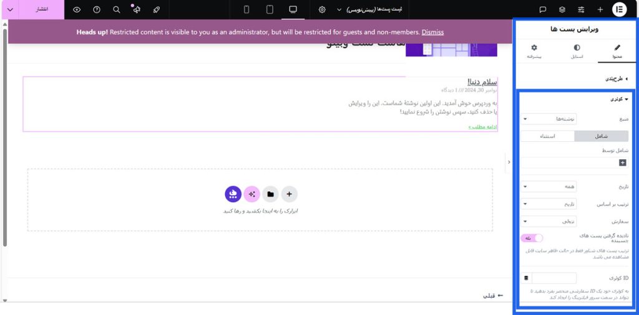This screenshot has width=639, height=315.
Task: Open تاریخ dropdown showing همه
Action: point(549,186)
